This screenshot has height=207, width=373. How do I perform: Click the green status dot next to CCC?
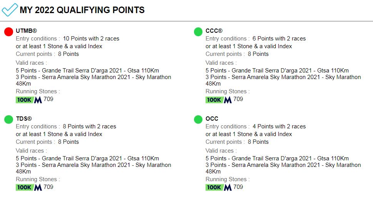tap(198, 32)
